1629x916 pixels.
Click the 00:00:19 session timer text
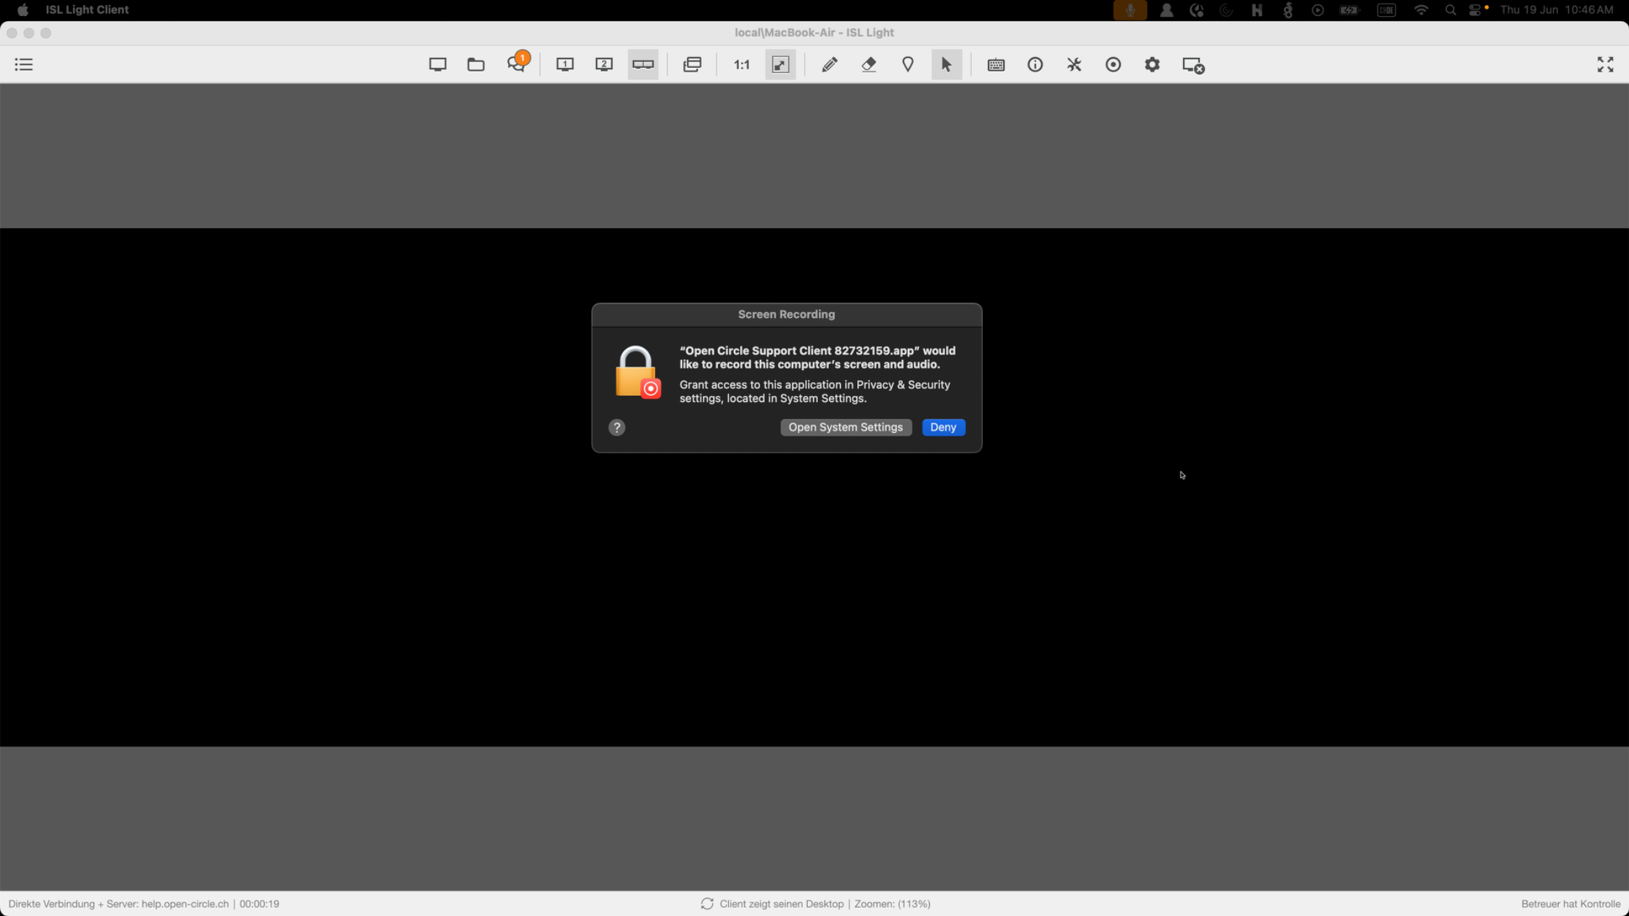click(x=260, y=904)
